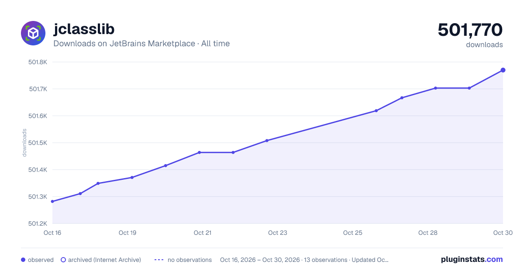Click the 501.4K y-axis label
This screenshot has width=524, height=275.
(38, 170)
